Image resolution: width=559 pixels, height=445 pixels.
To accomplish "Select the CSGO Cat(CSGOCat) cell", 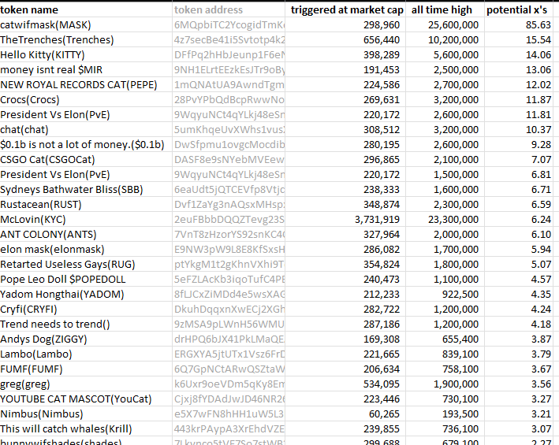I will pos(86,159).
